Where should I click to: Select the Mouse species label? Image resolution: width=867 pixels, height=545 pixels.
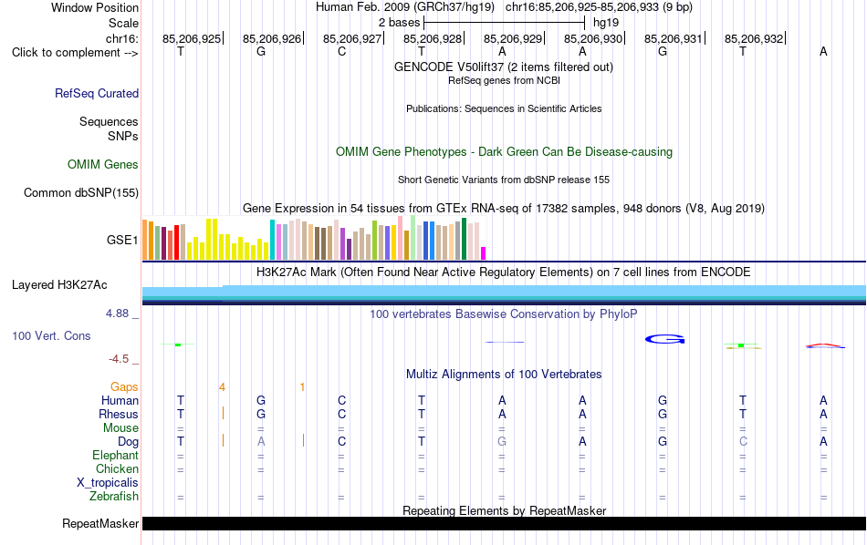point(120,428)
